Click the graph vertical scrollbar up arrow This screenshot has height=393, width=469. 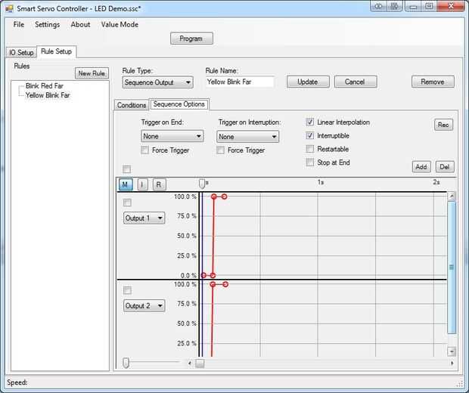pyautogui.click(x=452, y=196)
